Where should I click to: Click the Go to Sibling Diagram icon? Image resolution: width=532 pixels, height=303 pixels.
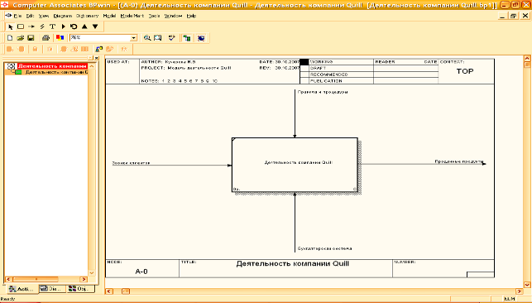click(x=74, y=26)
